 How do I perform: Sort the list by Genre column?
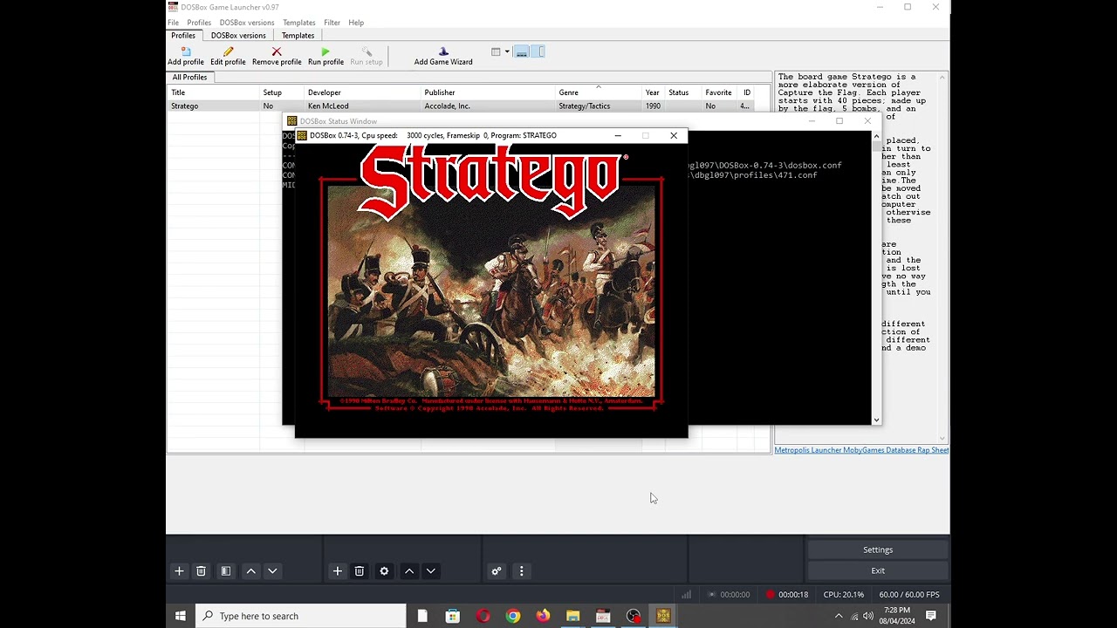[x=599, y=92]
